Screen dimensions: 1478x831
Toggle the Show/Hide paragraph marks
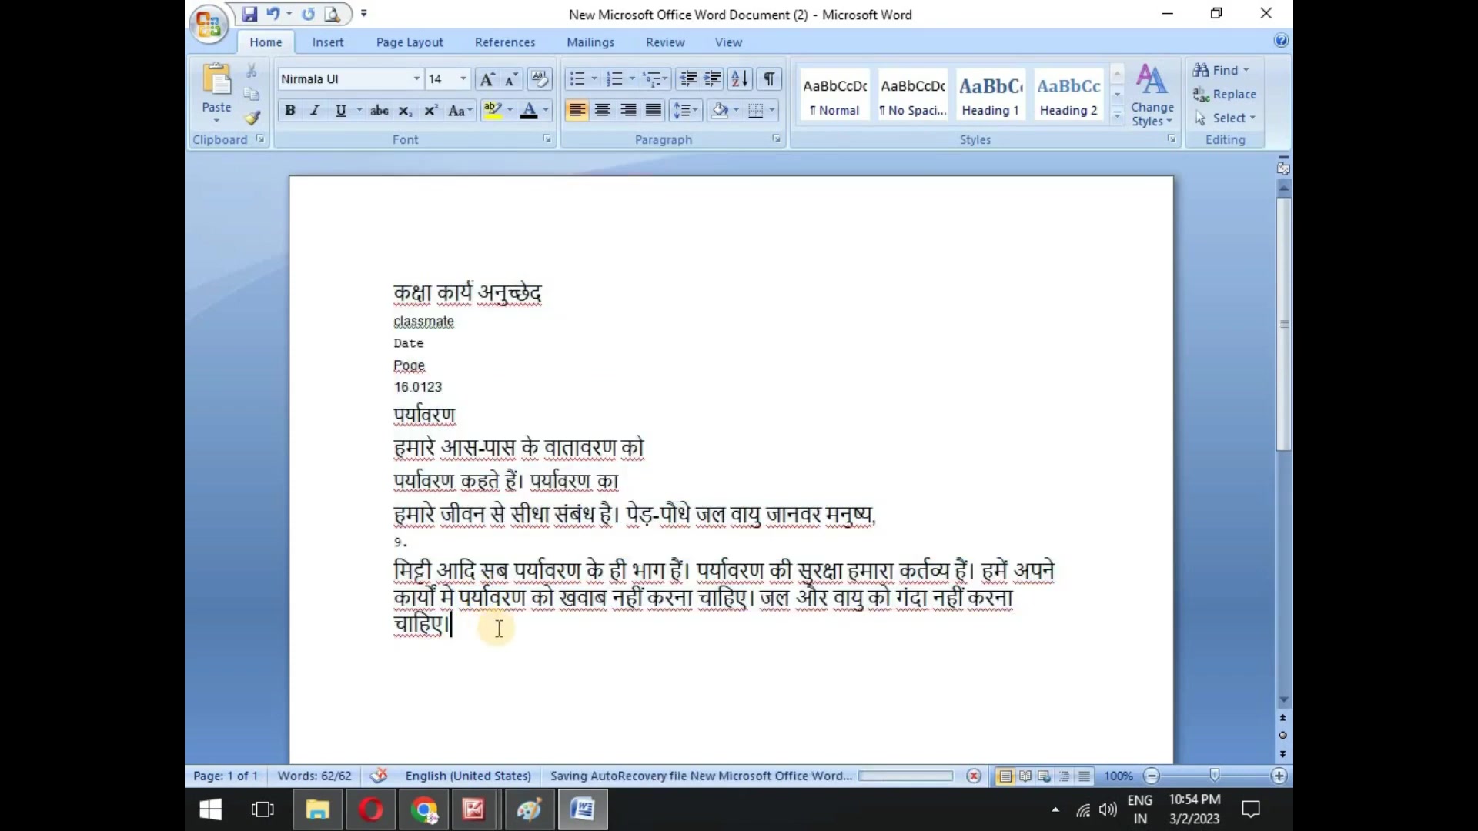coord(769,78)
